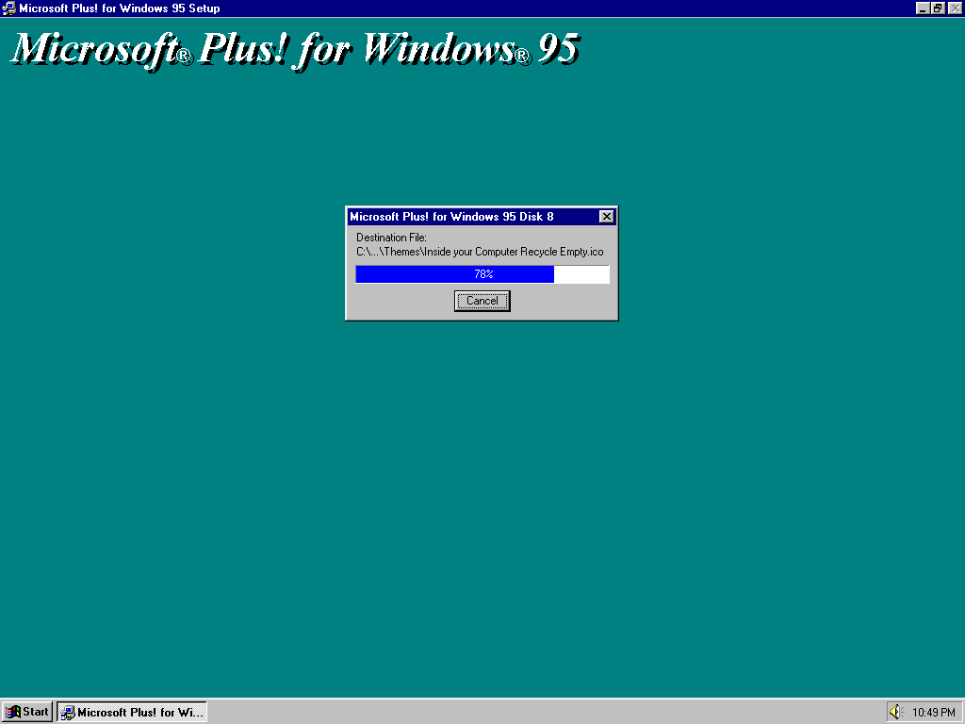Click the 78% installation progress bar
Image resolution: width=965 pixels, height=724 pixels.
tap(482, 274)
